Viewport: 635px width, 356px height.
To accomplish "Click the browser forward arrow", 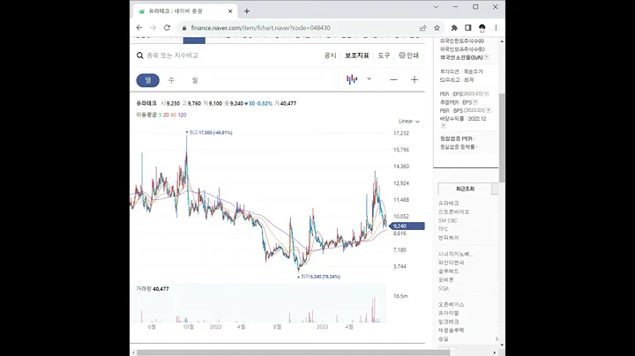I will (x=153, y=28).
